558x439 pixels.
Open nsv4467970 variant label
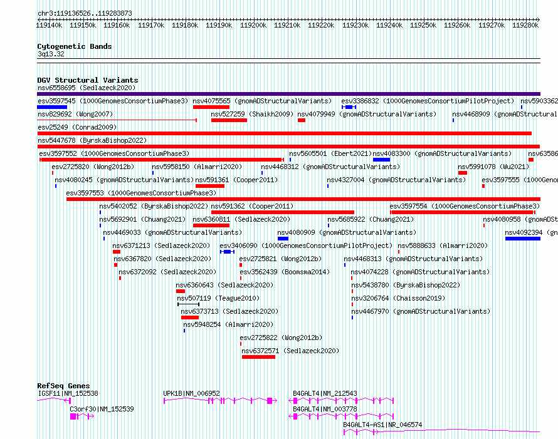421,311
